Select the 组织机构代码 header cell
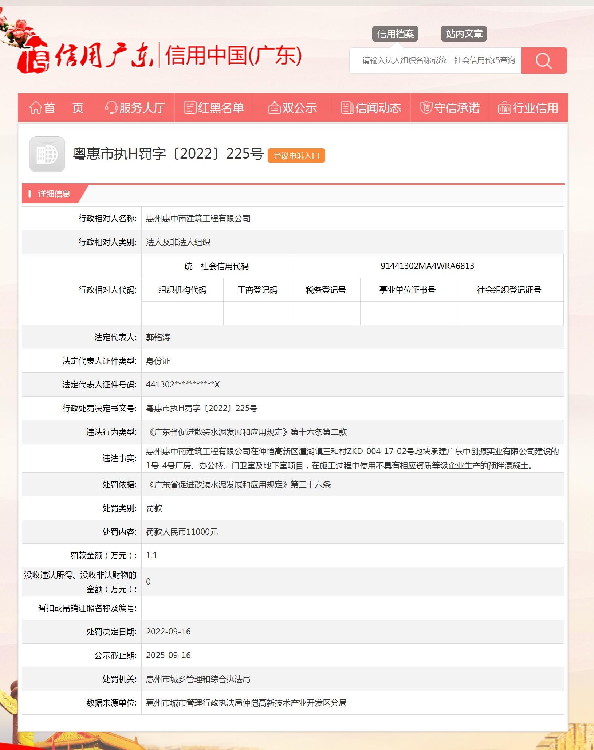The width and height of the screenshot is (594, 750). click(182, 290)
